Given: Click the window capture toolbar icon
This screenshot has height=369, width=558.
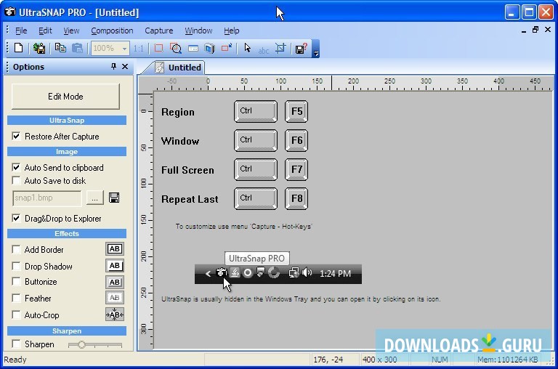Looking at the screenshot, I should (193, 48).
